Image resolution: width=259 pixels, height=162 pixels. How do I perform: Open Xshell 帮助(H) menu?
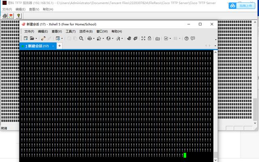(117, 32)
